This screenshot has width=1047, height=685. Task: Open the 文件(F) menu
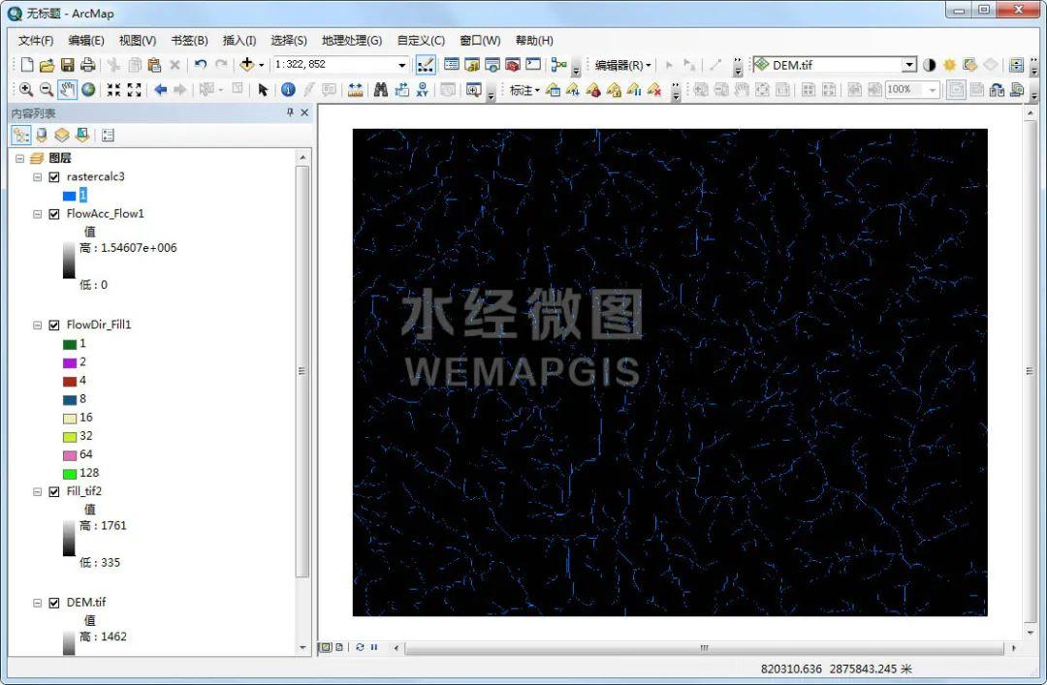(x=36, y=40)
